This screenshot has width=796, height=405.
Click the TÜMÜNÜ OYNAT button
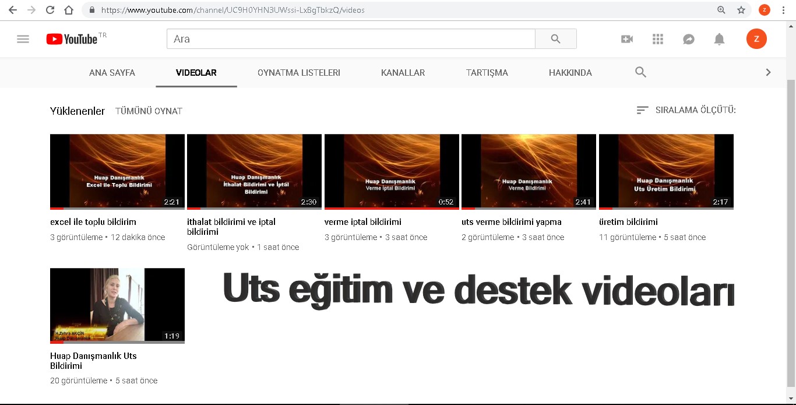149,111
